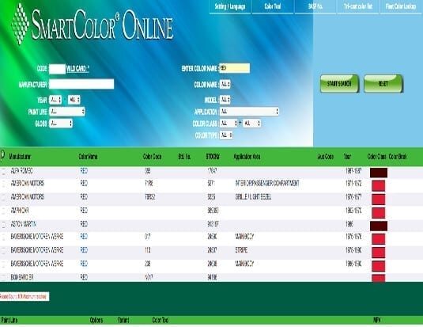Click the Manufacturer column header
Screen dimensions: 423x327
[20, 157]
